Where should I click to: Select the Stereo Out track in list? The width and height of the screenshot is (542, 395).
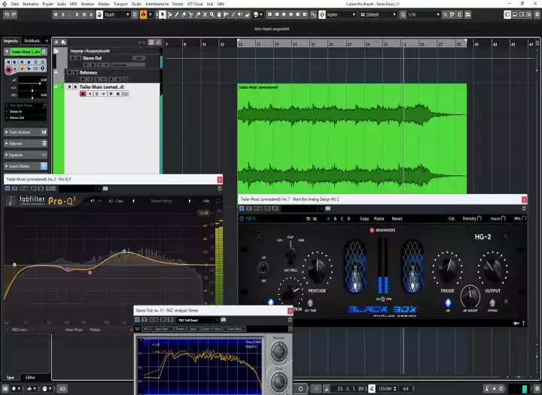tap(93, 58)
